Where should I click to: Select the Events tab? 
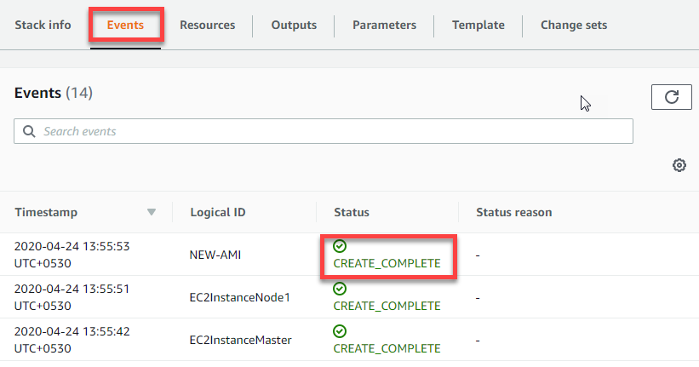click(125, 25)
